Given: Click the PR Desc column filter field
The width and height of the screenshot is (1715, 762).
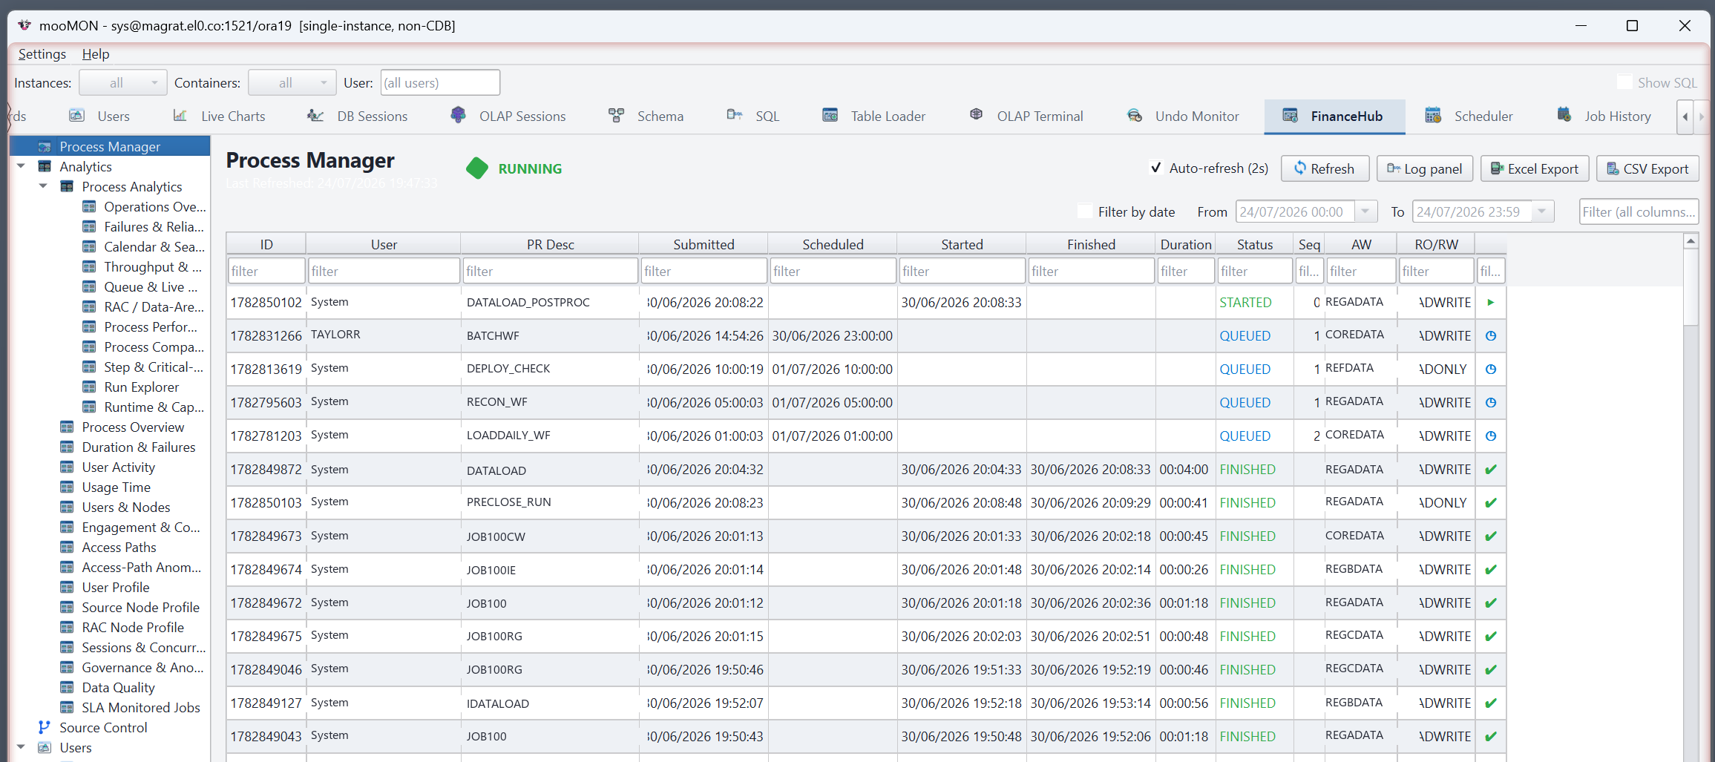Looking at the screenshot, I should click(x=550, y=271).
